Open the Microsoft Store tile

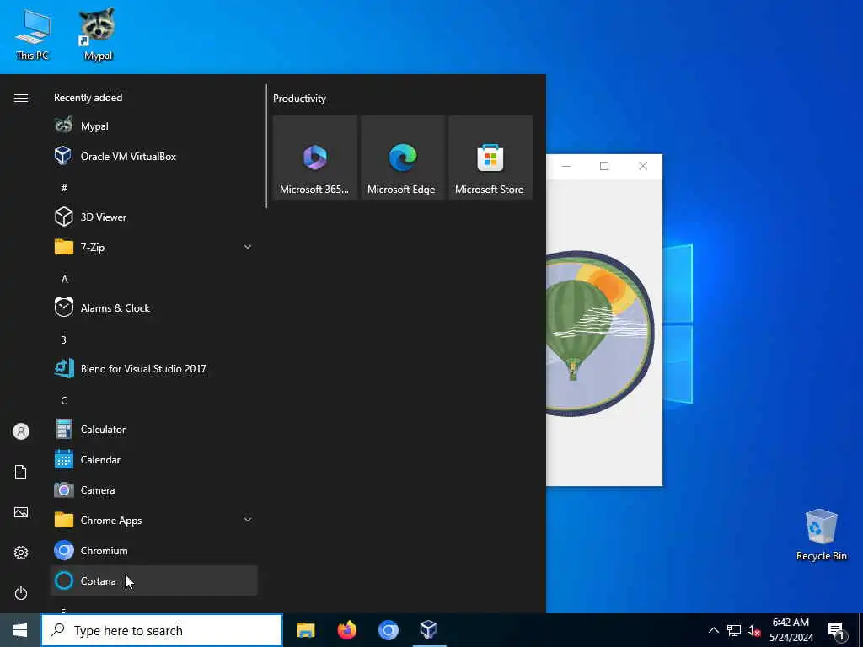pos(490,158)
